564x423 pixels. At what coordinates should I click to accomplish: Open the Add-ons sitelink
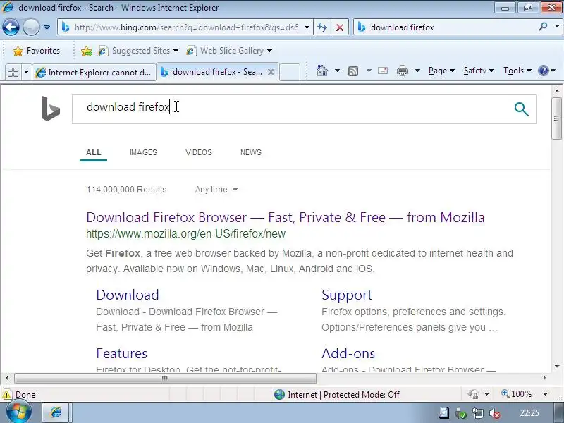pos(348,353)
